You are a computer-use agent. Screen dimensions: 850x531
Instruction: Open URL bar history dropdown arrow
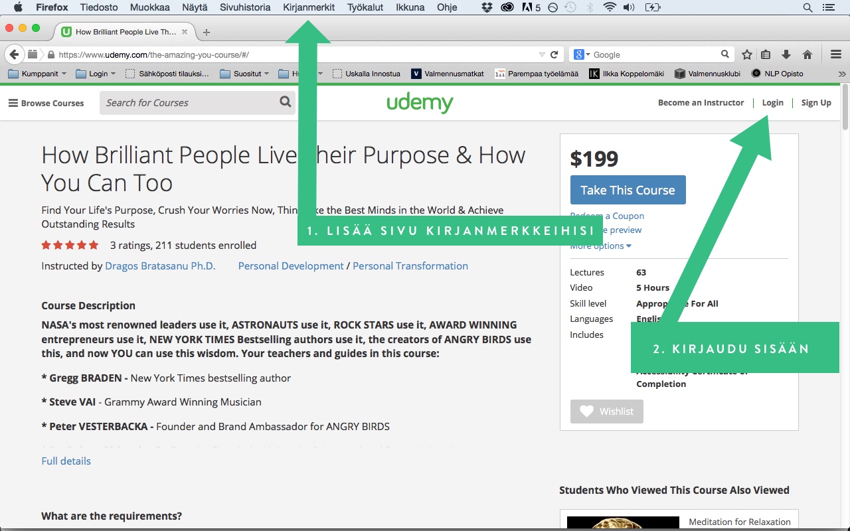(x=542, y=54)
